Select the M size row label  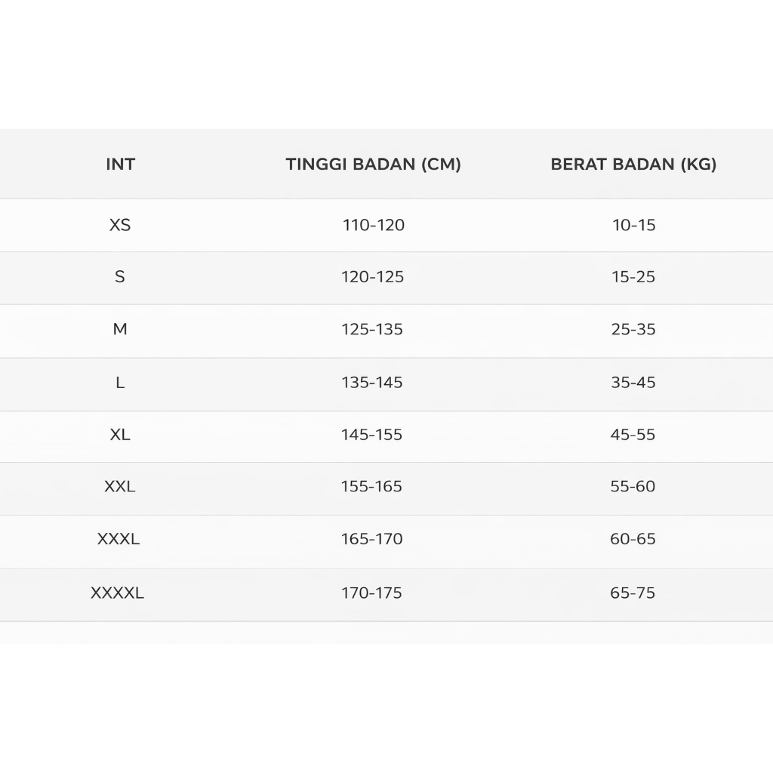[120, 329]
